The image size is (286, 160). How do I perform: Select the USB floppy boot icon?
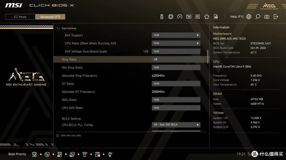point(97,154)
